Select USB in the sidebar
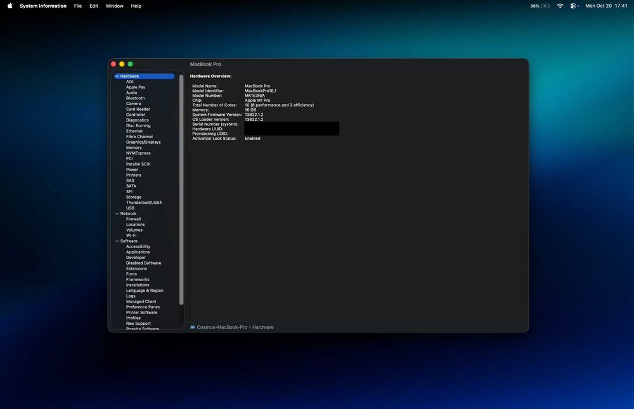 (x=130, y=208)
